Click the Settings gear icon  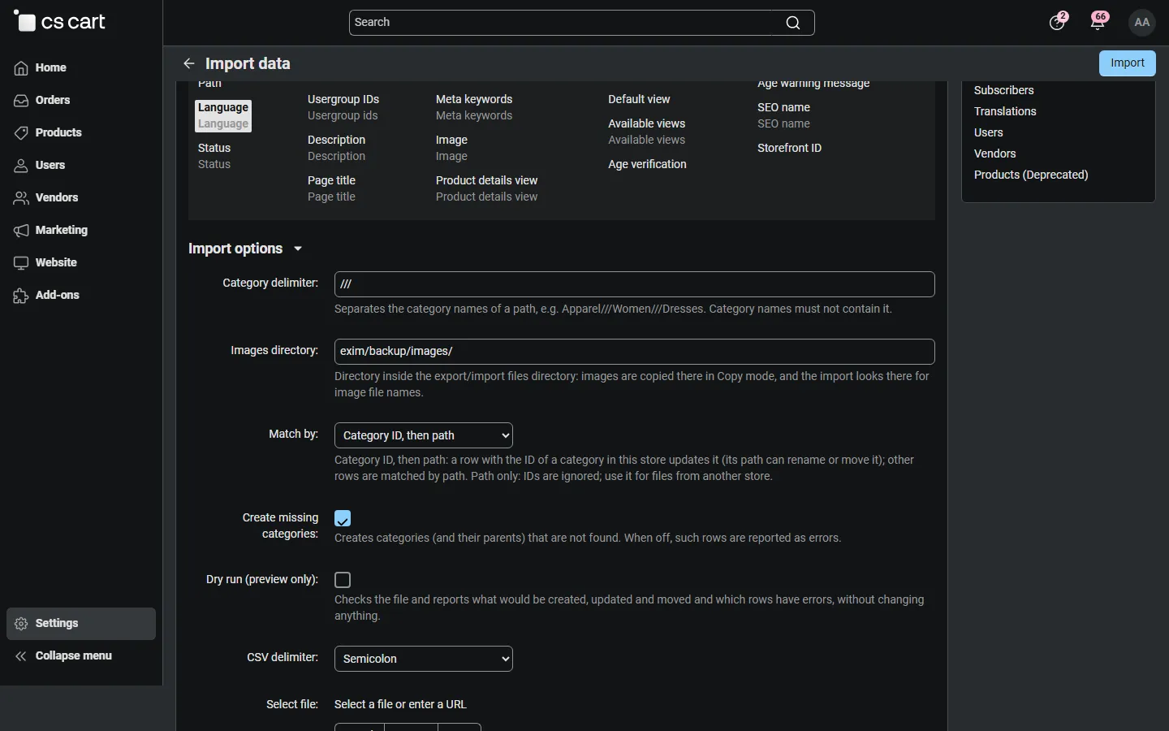click(21, 624)
